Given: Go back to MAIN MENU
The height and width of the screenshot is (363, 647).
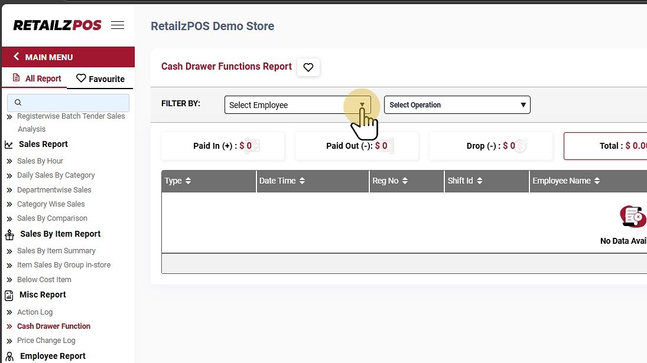Looking at the screenshot, I should click(x=43, y=57).
